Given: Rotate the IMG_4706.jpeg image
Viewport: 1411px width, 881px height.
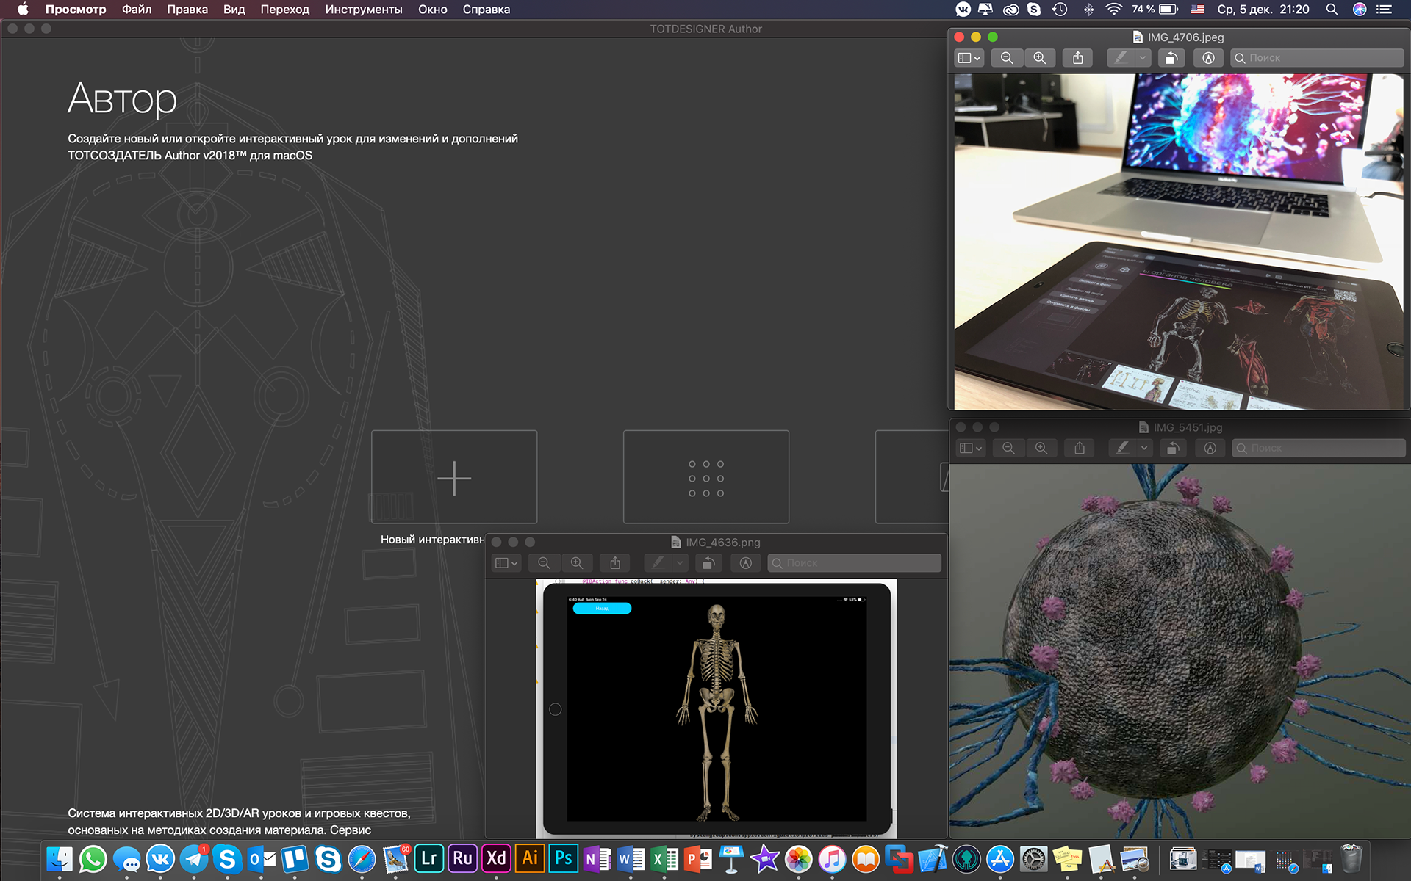Looking at the screenshot, I should click(x=1171, y=58).
